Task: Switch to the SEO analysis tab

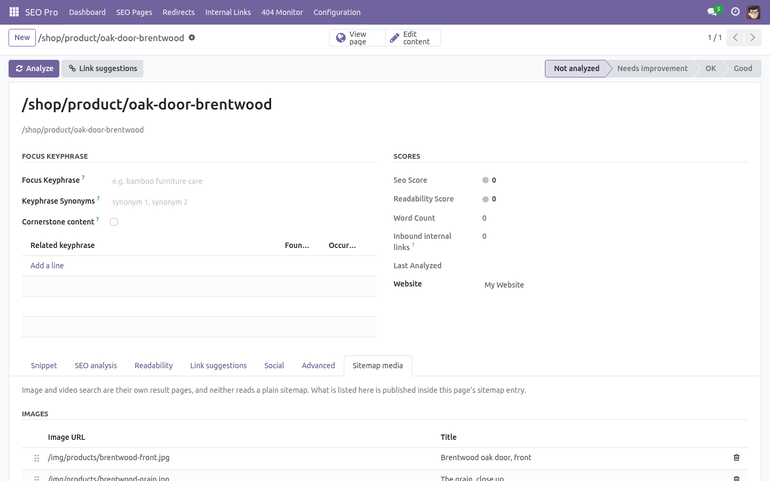Action: point(96,366)
